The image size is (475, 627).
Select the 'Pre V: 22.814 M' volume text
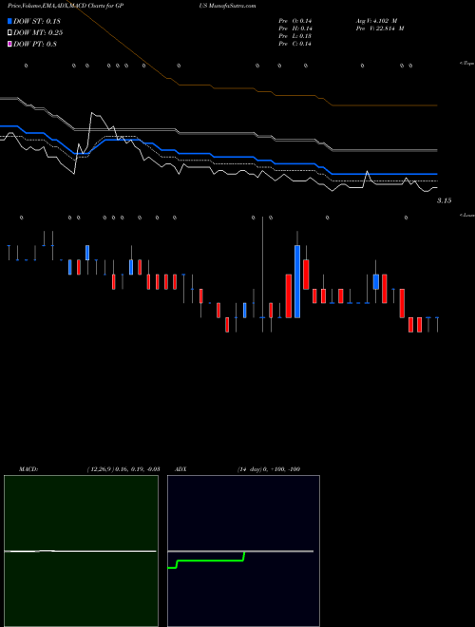(380, 28)
